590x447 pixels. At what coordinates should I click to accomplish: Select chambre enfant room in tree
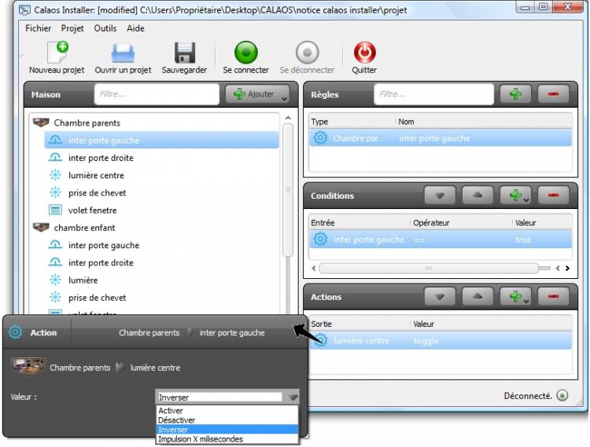[x=84, y=228]
